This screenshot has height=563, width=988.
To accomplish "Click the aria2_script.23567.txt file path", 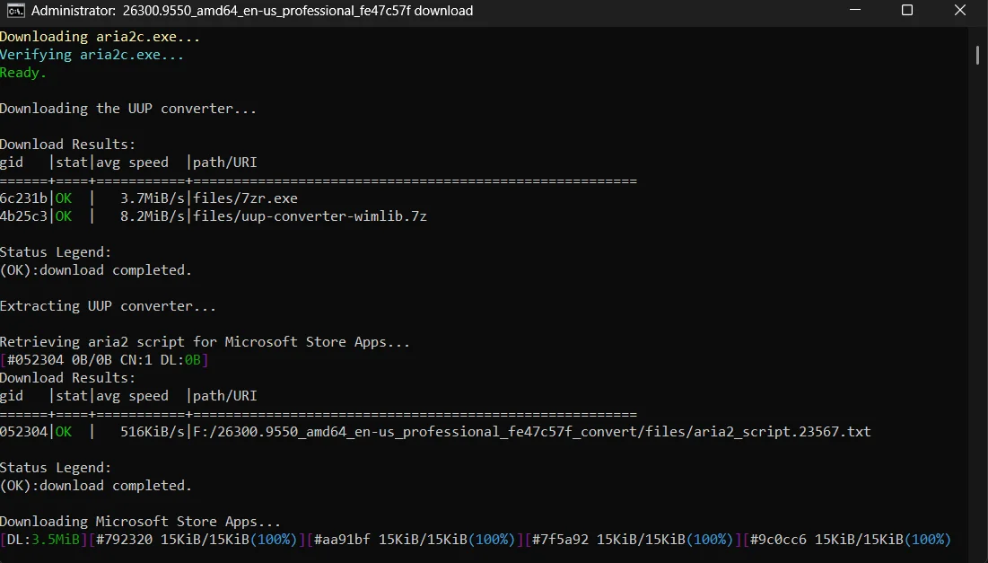I will (532, 432).
